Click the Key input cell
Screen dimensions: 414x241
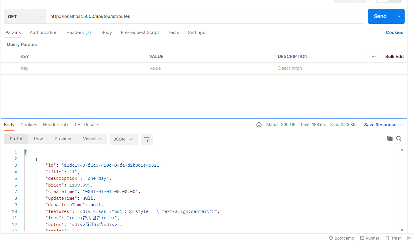[x=82, y=68]
